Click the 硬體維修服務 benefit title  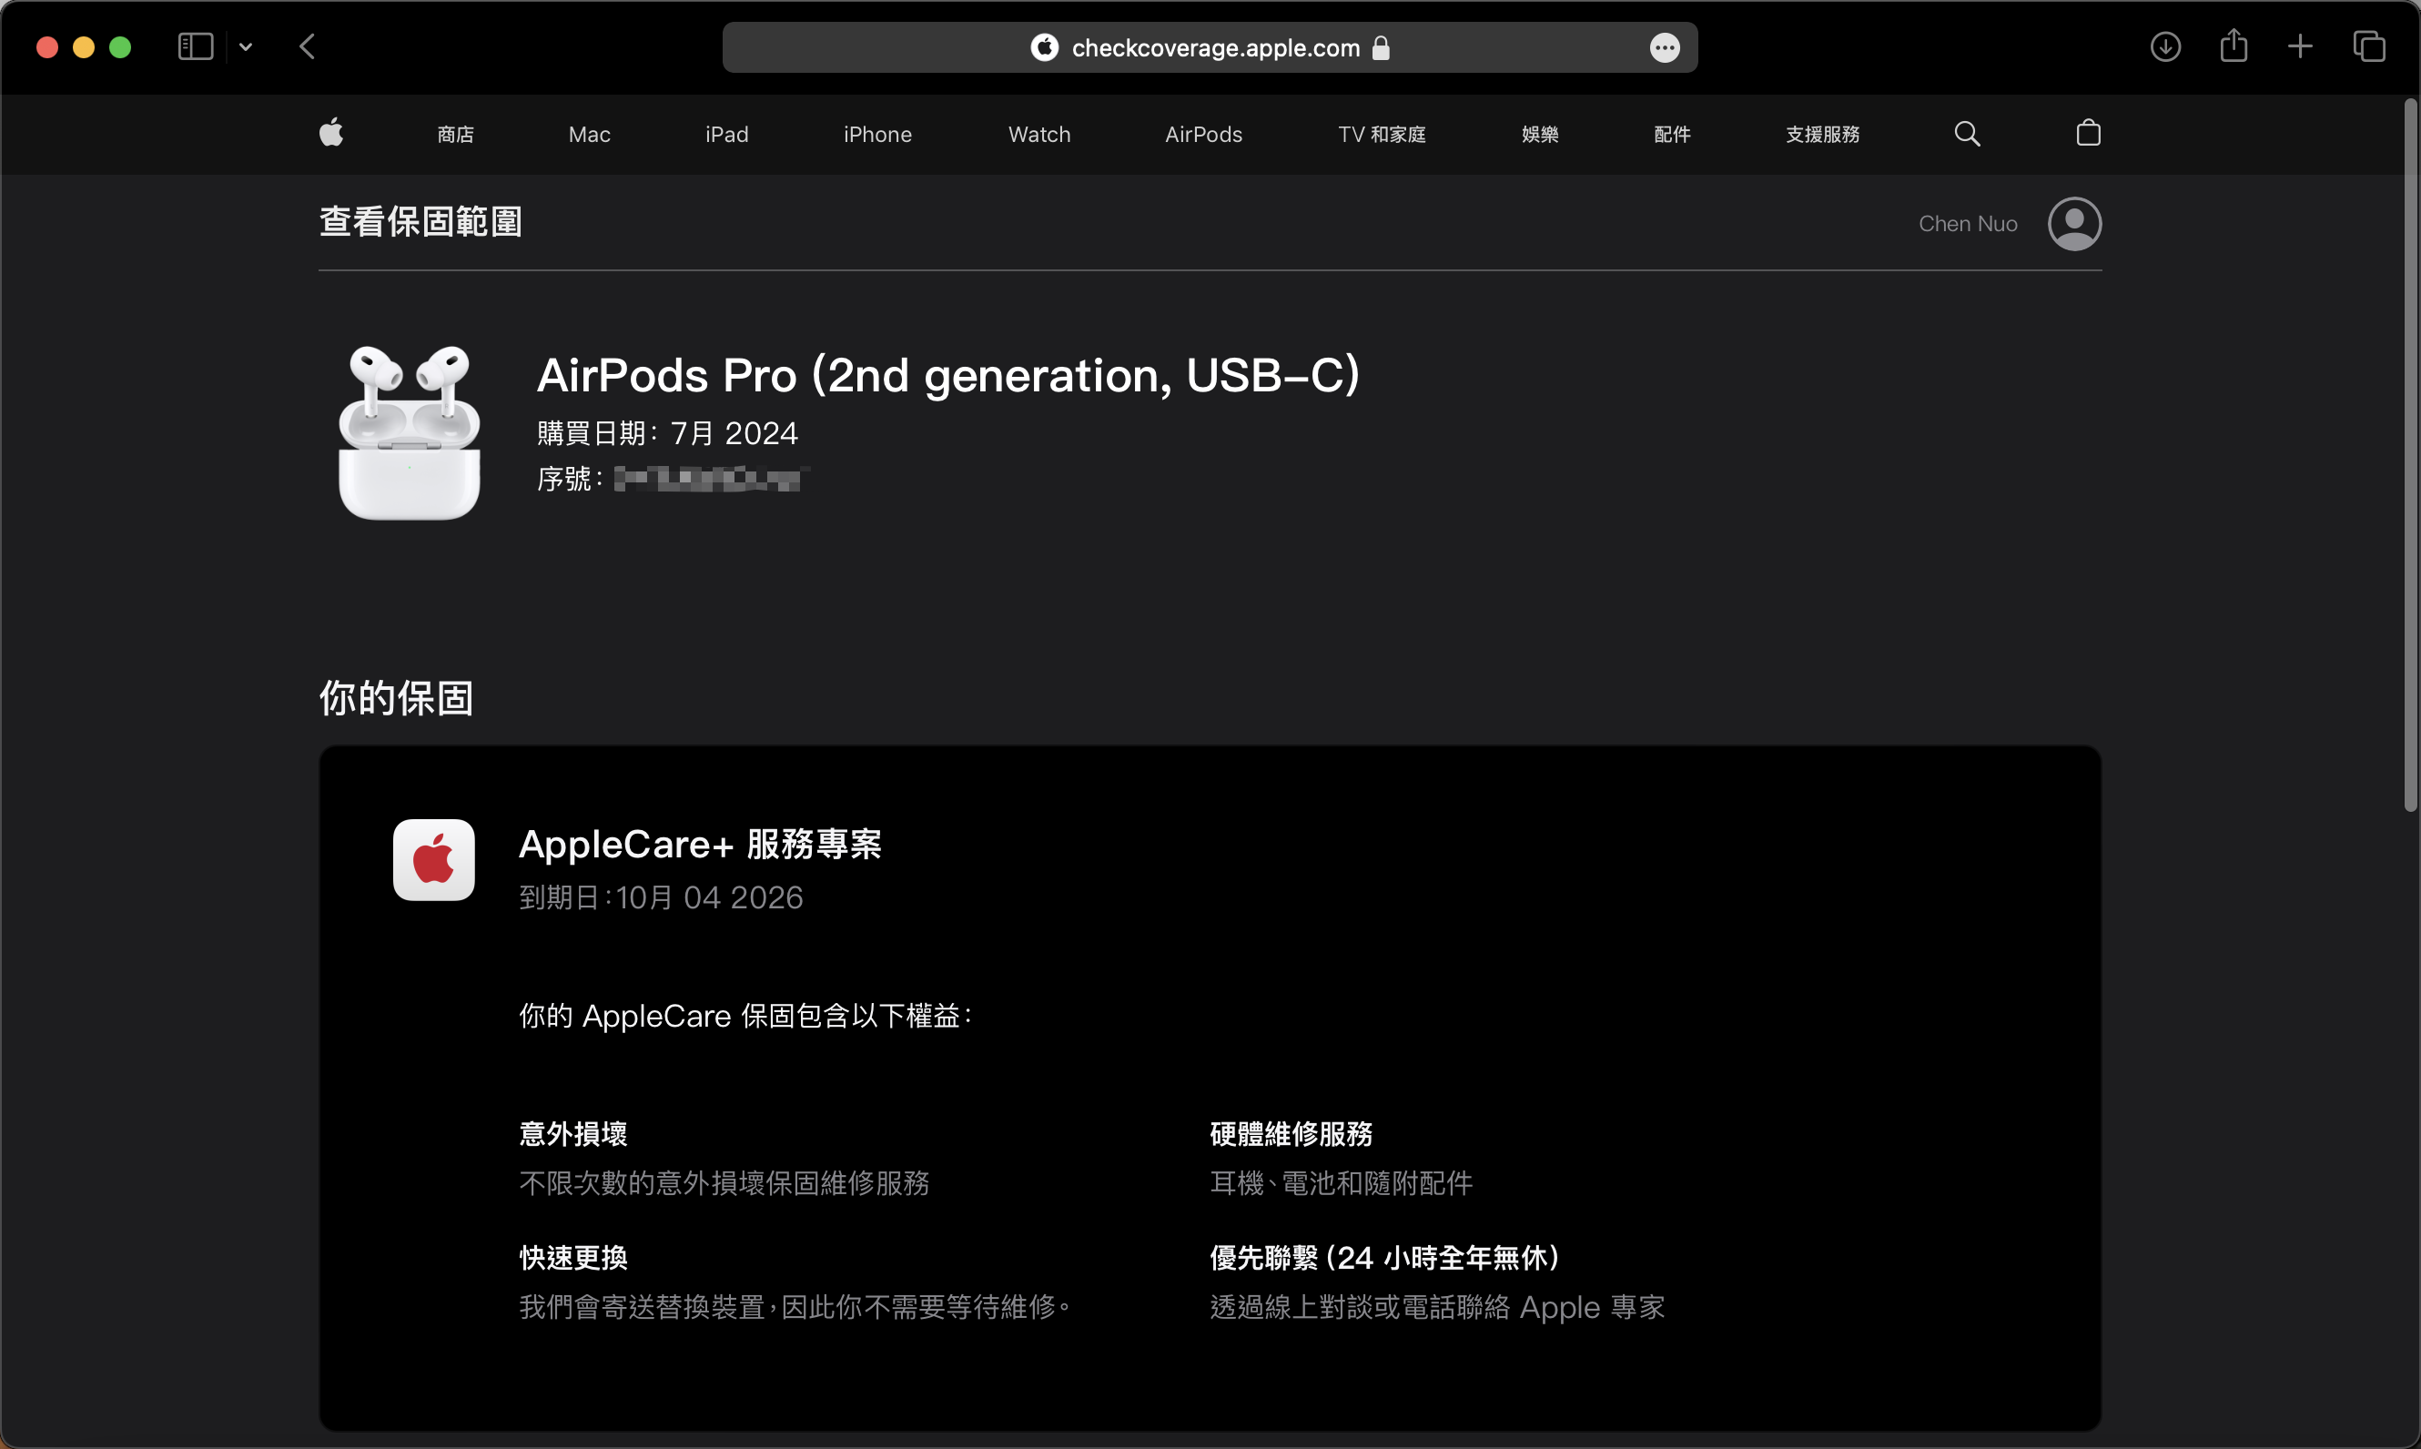pos(1291,1133)
